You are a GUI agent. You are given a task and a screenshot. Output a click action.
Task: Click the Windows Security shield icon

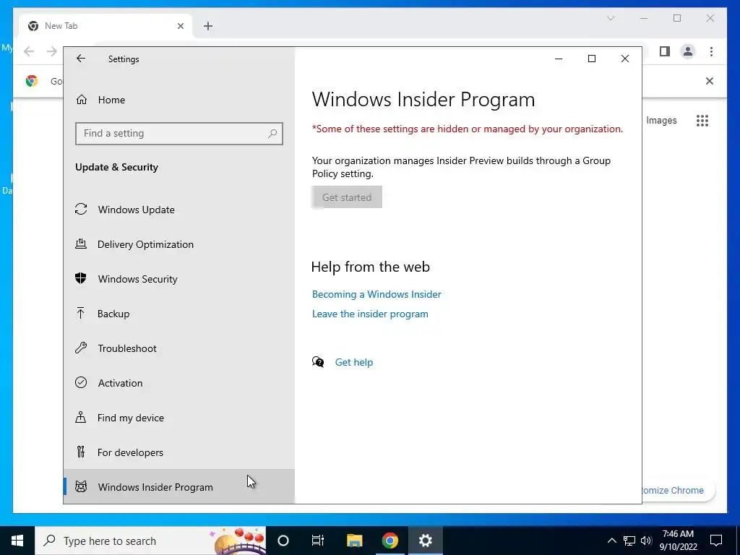click(81, 278)
